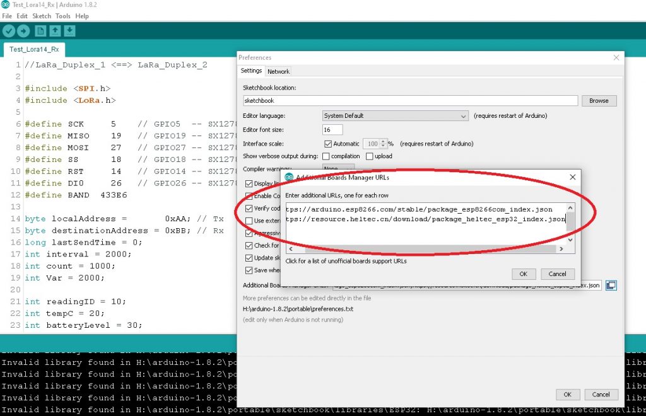Close the Preferences window
646x416 pixels.
coord(616,57)
